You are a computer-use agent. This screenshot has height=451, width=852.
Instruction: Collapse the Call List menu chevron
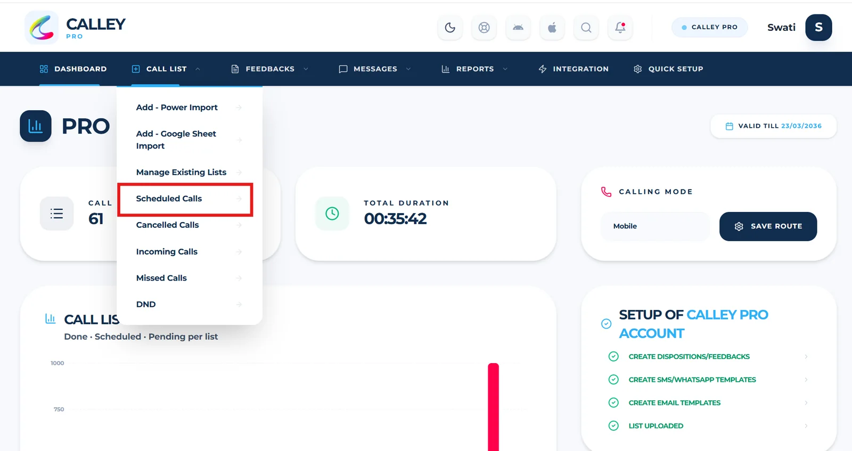point(198,69)
